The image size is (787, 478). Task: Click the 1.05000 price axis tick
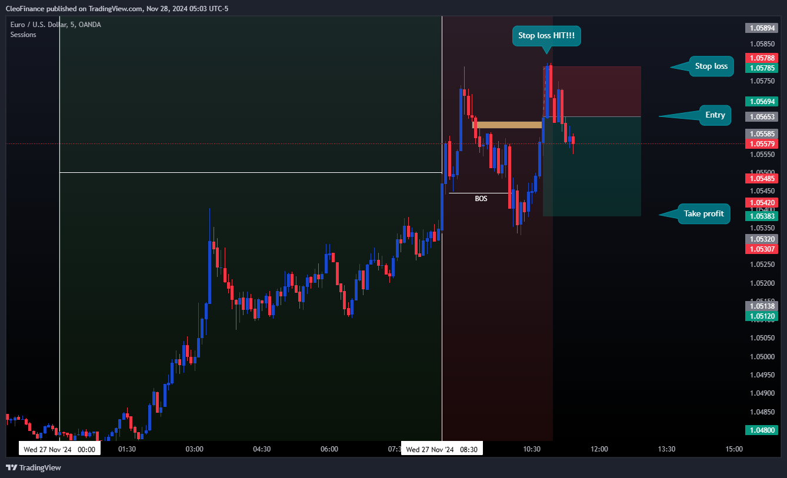pyautogui.click(x=762, y=356)
